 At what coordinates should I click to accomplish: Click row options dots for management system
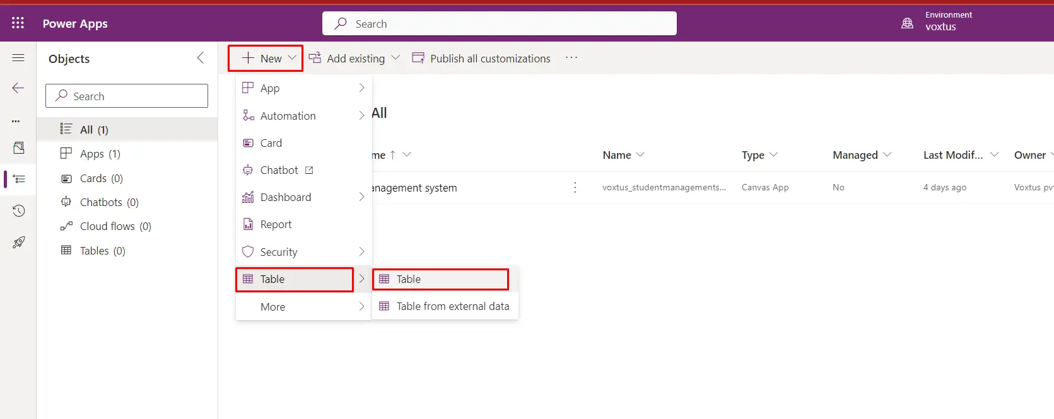pos(575,188)
